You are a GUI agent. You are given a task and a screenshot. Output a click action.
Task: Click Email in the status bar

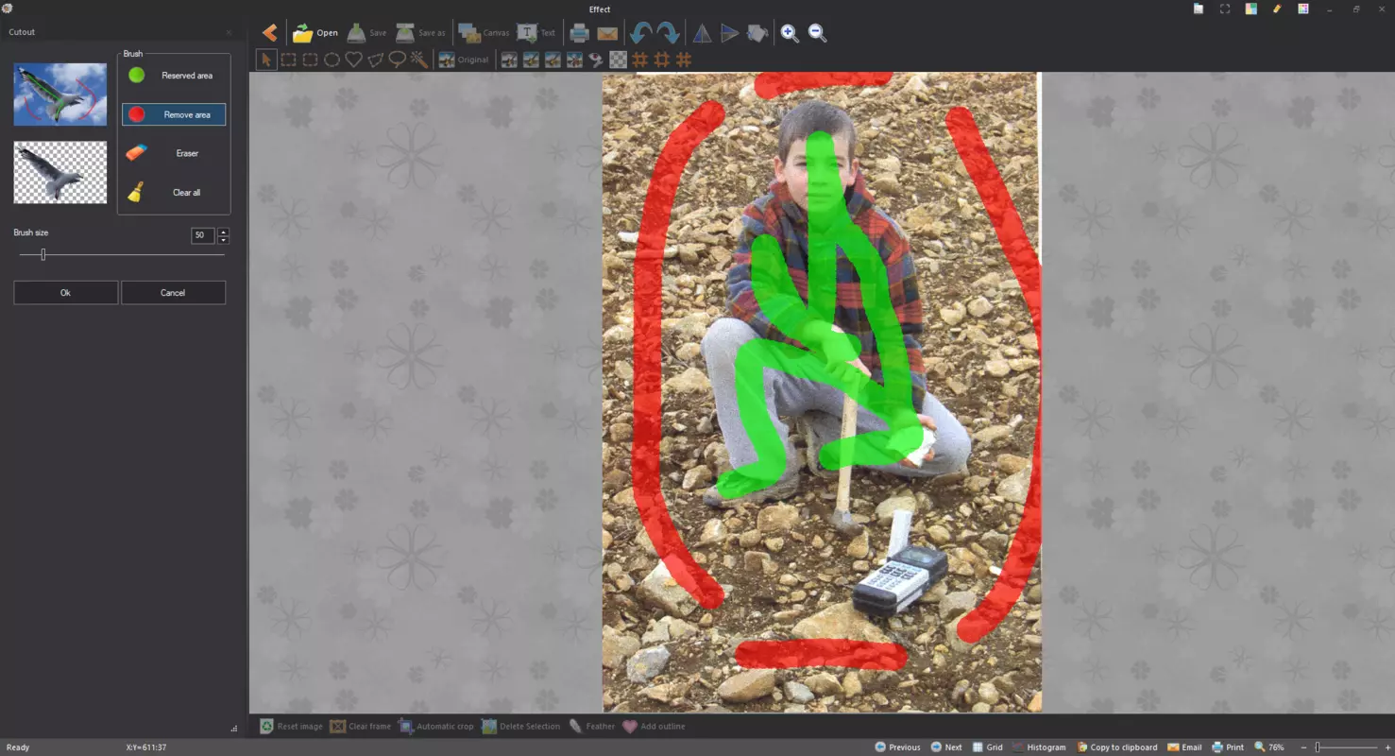coord(1184,747)
